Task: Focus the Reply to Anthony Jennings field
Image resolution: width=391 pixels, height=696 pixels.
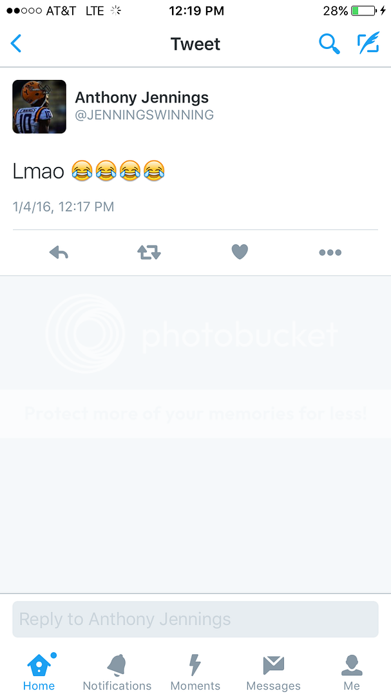Action: coord(195,619)
